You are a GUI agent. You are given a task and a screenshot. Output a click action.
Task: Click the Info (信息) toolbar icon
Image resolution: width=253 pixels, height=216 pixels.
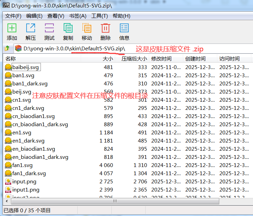(124, 28)
